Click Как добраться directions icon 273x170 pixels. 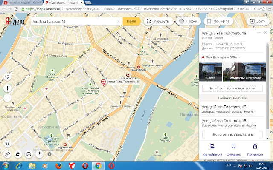point(212,147)
